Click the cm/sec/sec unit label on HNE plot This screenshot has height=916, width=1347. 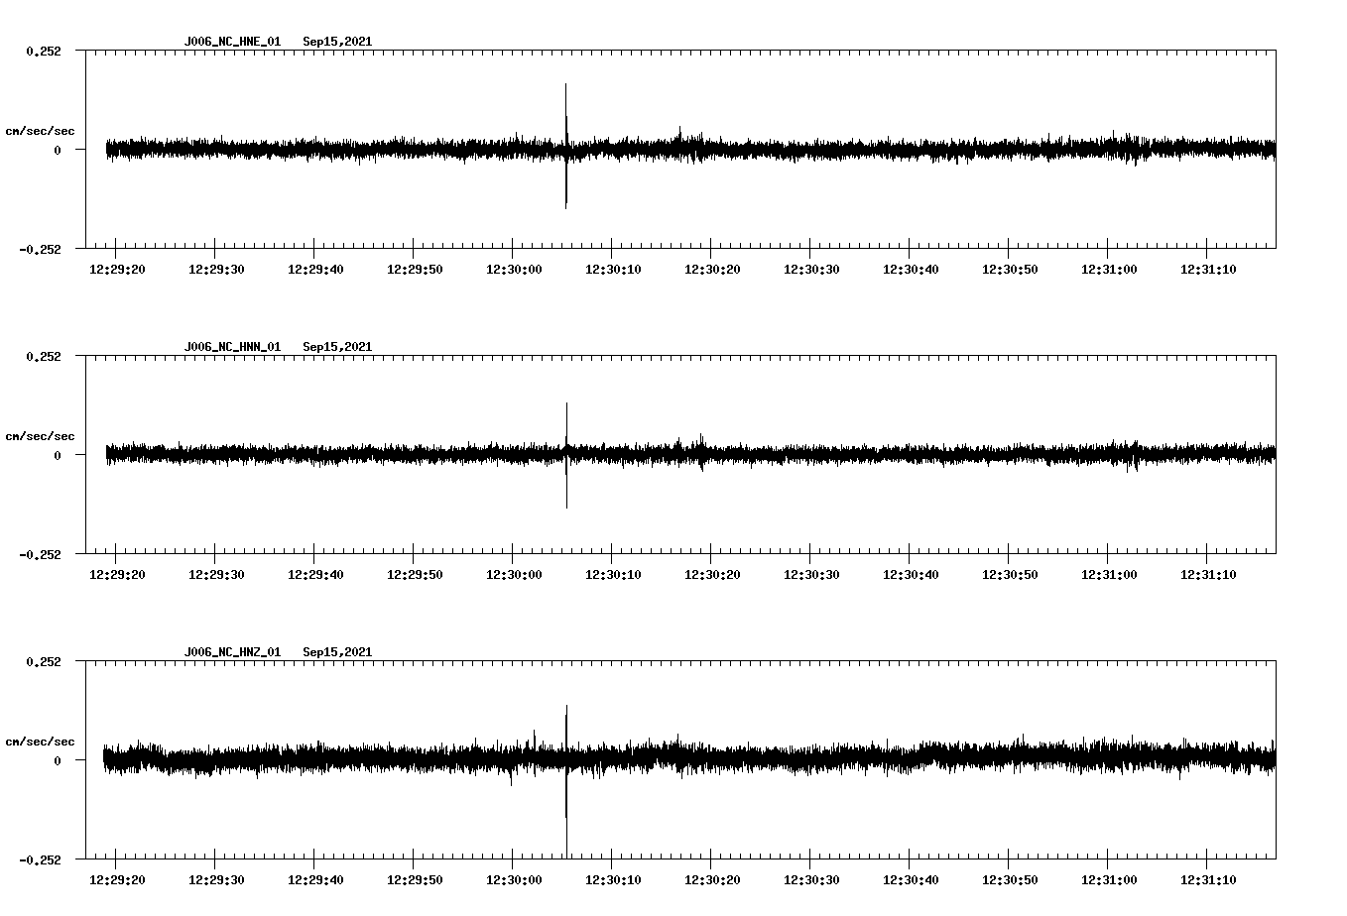(40, 131)
